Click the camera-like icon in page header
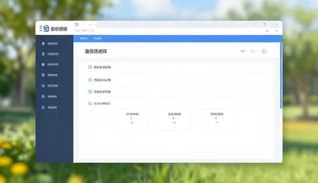This screenshot has height=183, width=318. point(253,51)
